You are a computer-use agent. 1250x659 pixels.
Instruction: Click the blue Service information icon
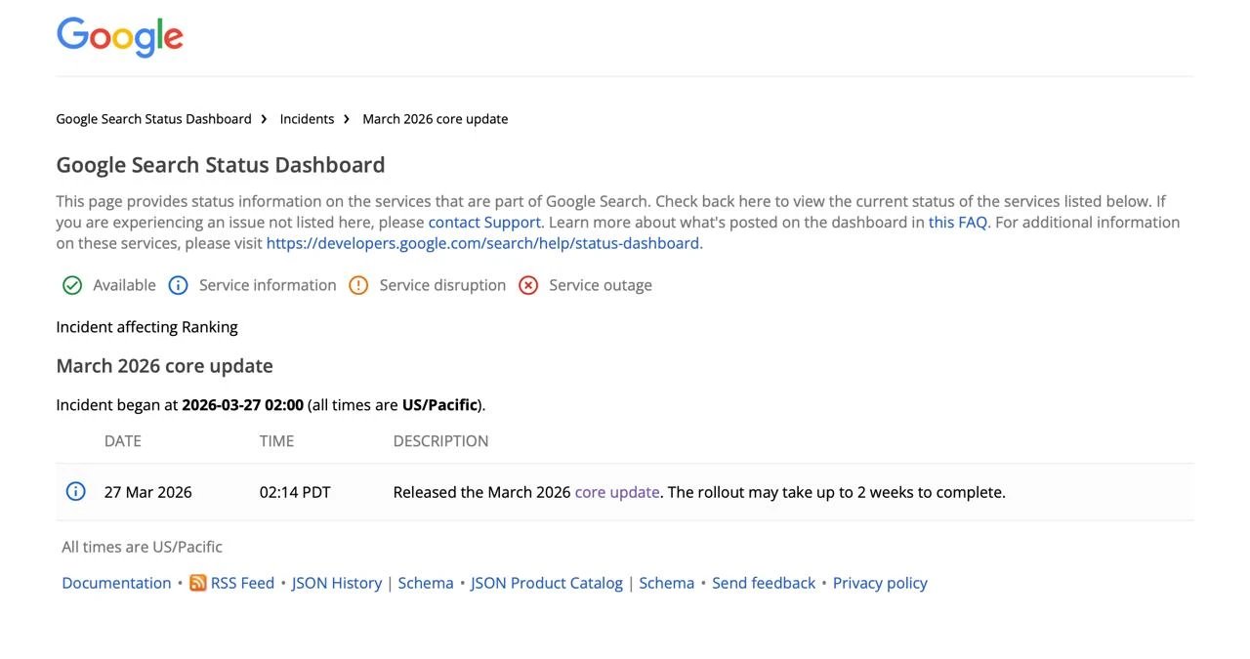pos(178,285)
